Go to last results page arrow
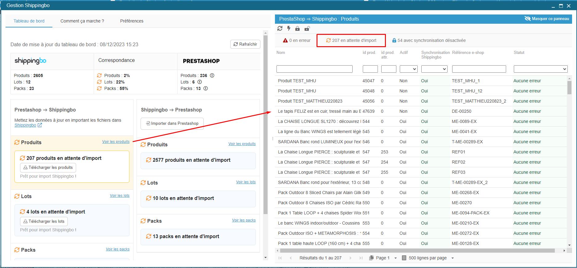 point(361,258)
